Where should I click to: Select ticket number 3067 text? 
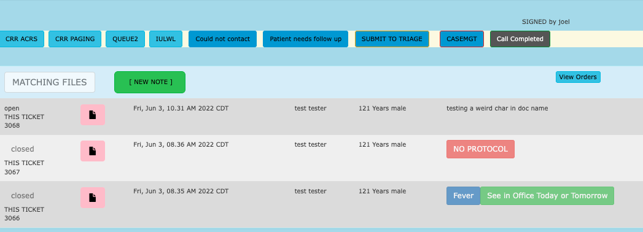pyautogui.click(x=12, y=172)
